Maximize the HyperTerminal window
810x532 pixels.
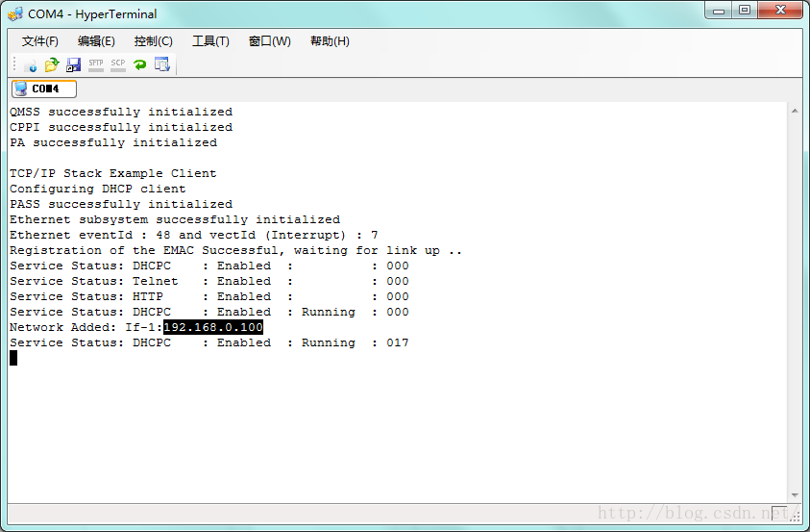click(x=745, y=11)
